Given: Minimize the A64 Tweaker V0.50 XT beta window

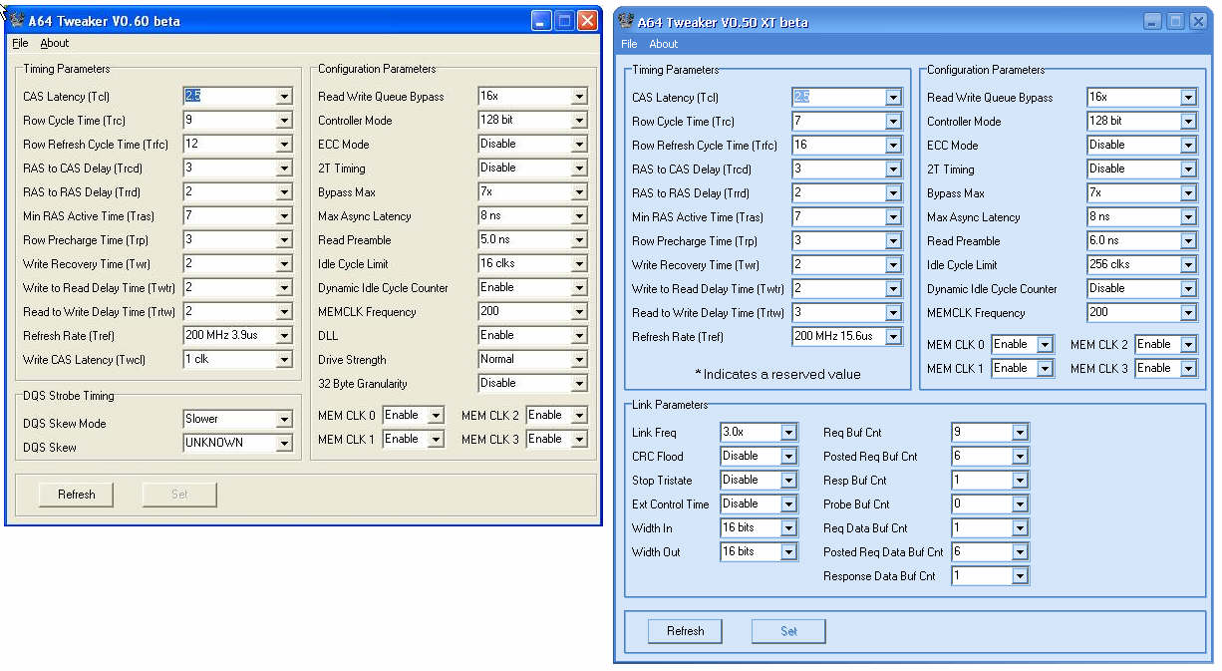Looking at the screenshot, I should (1153, 21).
